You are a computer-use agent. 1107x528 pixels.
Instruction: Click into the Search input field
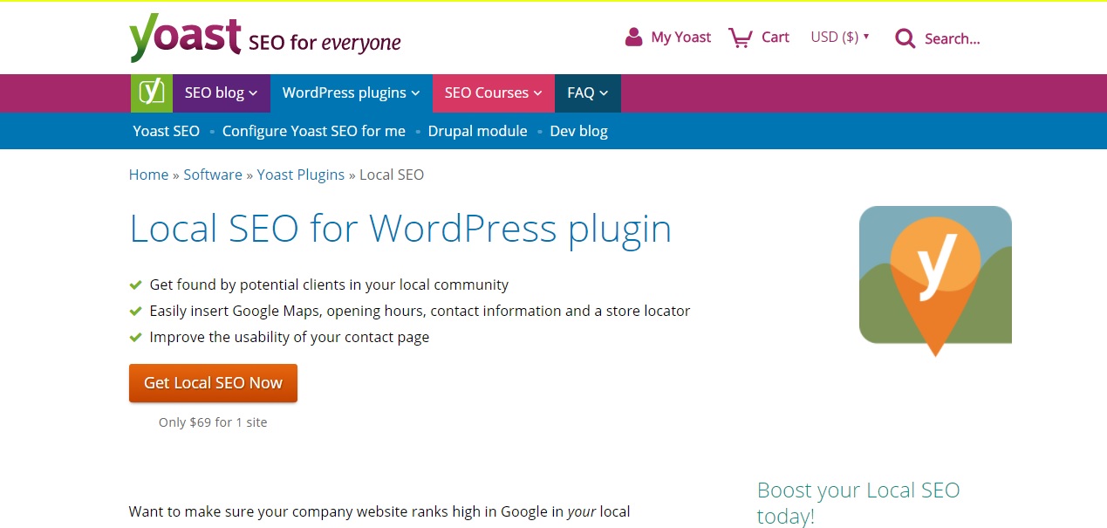point(953,38)
